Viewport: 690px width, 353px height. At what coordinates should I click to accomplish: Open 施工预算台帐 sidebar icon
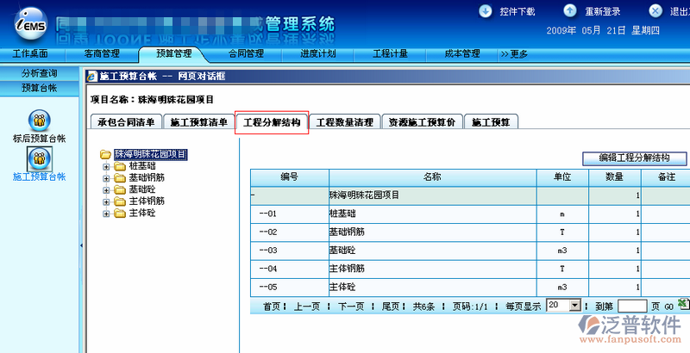point(40,158)
